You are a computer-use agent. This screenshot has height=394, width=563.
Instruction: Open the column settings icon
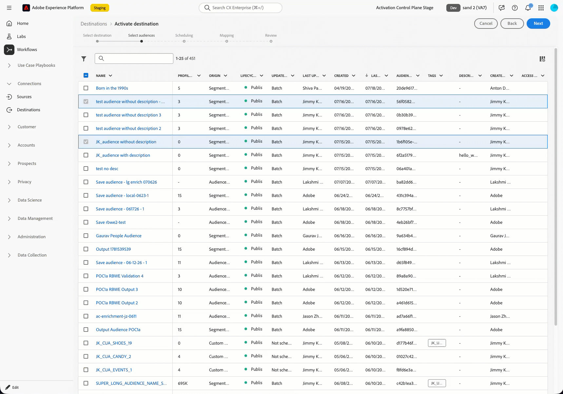click(542, 59)
